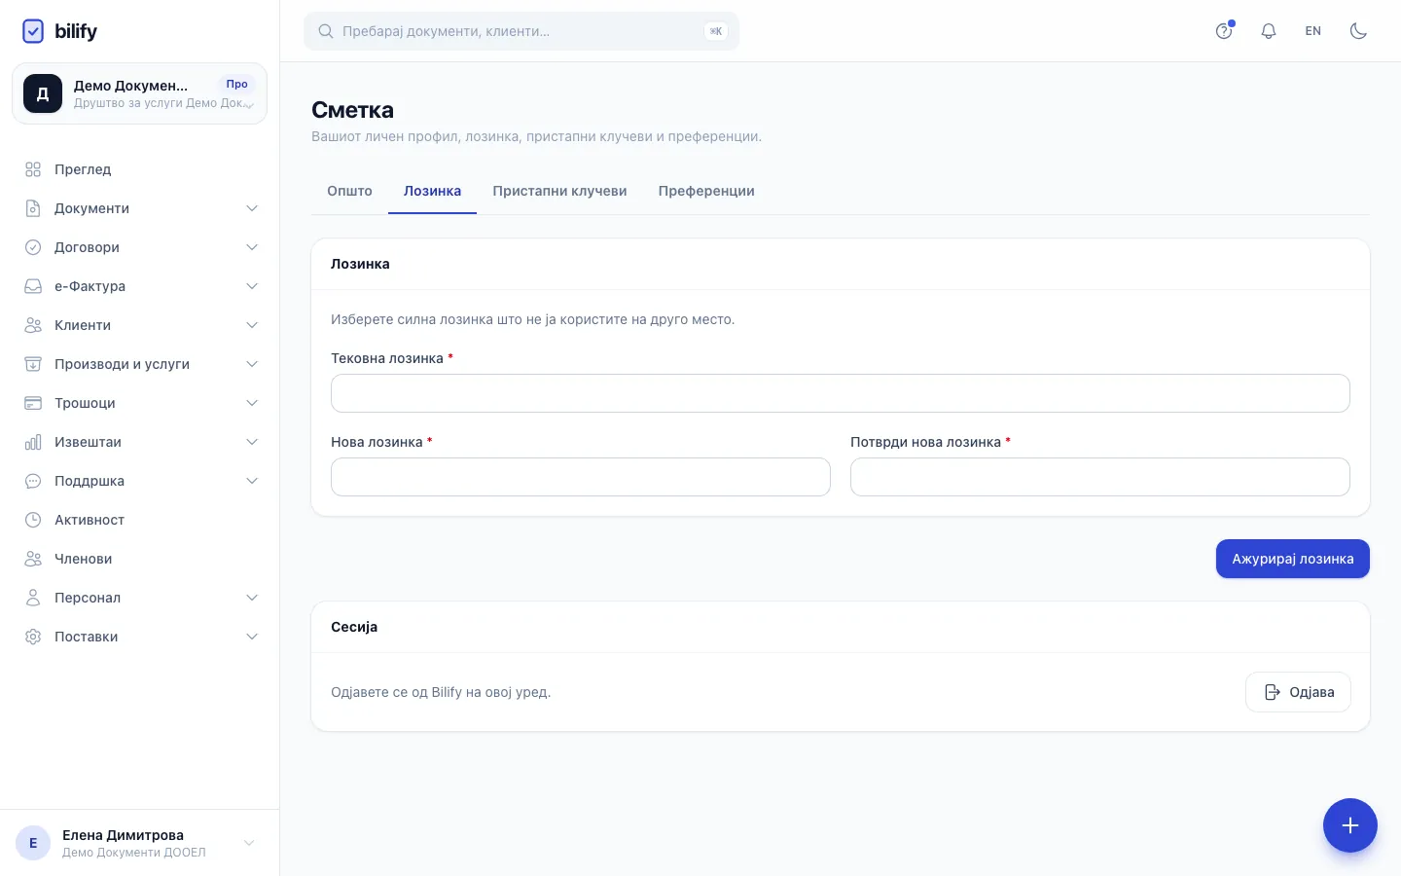Switch to the Општо tab
This screenshot has width=1401, height=876.
pyautogui.click(x=349, y=191)
